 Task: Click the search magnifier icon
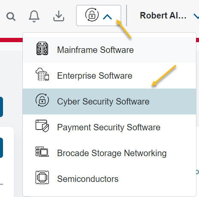pyautogui.click(x=11, y=16)
